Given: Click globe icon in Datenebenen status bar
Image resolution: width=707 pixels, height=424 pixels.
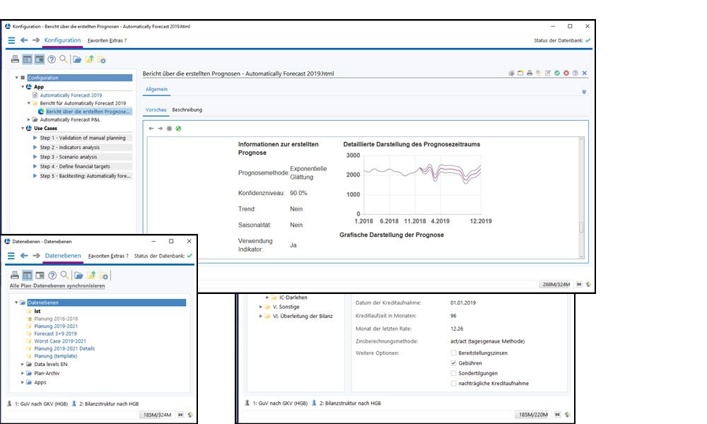Looking at the screenshot, I should click(190, 415).
